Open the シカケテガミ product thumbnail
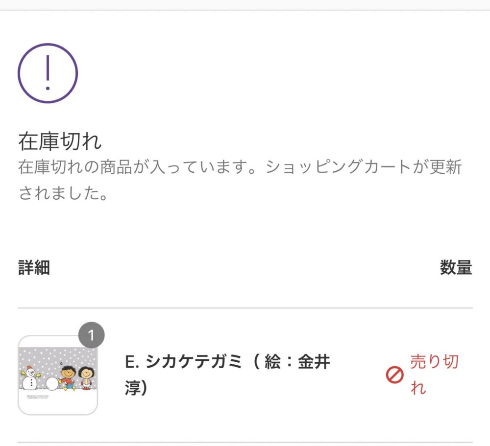This screenshot has height=446, width=490. (58, 376)
